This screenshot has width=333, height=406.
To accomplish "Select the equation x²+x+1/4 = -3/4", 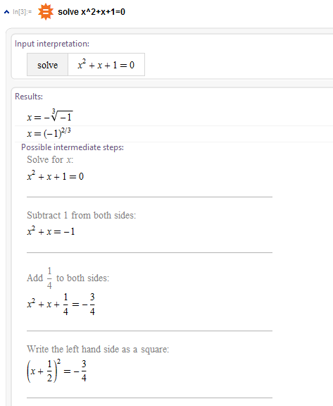I will click(x=61, y=304).
